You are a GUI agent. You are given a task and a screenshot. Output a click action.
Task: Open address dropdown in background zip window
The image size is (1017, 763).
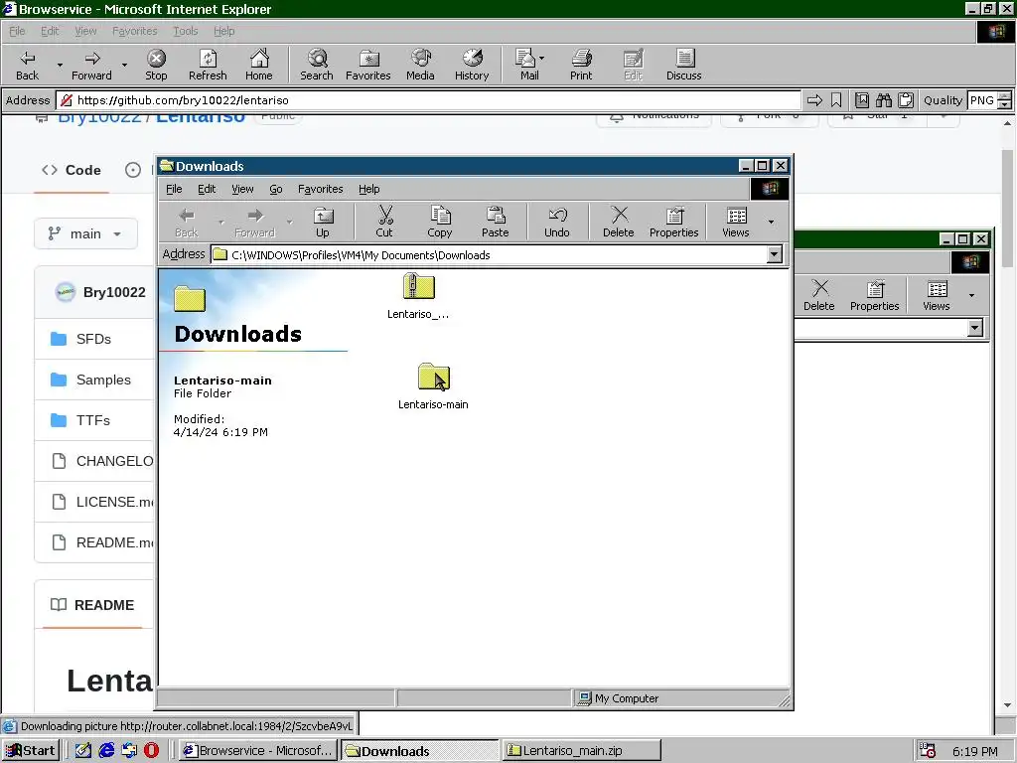975,328
